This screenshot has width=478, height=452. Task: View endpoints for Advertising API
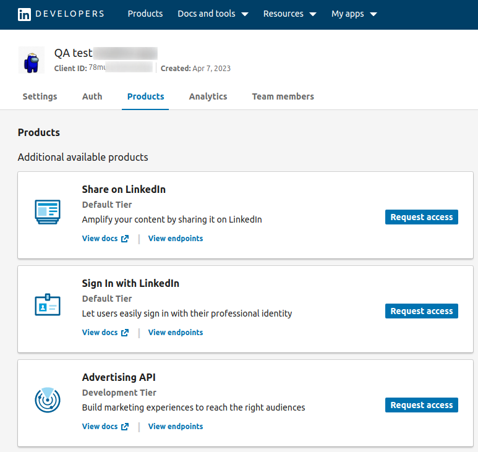tap(176, 426)
